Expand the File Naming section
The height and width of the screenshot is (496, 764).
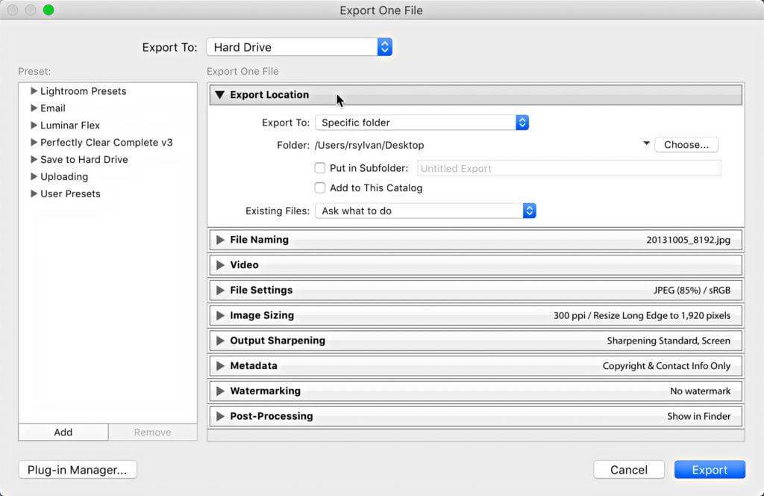coord(220,240)
